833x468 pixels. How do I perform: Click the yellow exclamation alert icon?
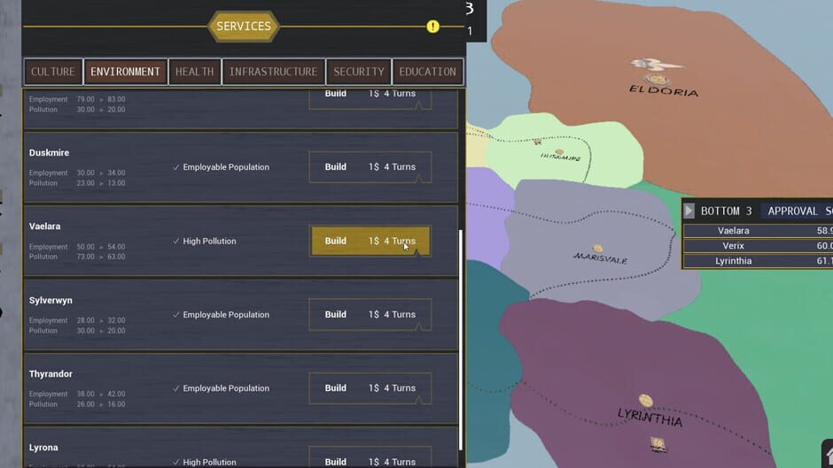click(x=432, y=27)
